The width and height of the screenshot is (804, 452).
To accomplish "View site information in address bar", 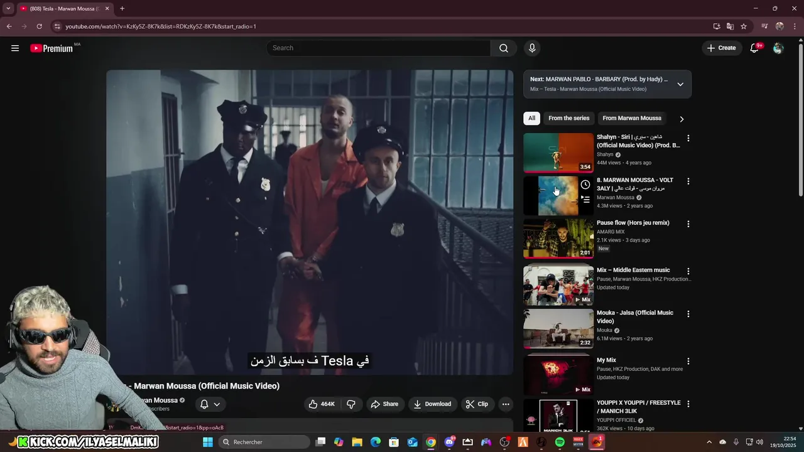I will click(57, 26).
